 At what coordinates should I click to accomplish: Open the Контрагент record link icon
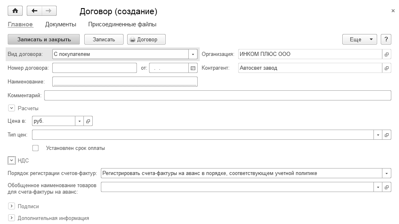pyautogui.click(x=386, y=68)
